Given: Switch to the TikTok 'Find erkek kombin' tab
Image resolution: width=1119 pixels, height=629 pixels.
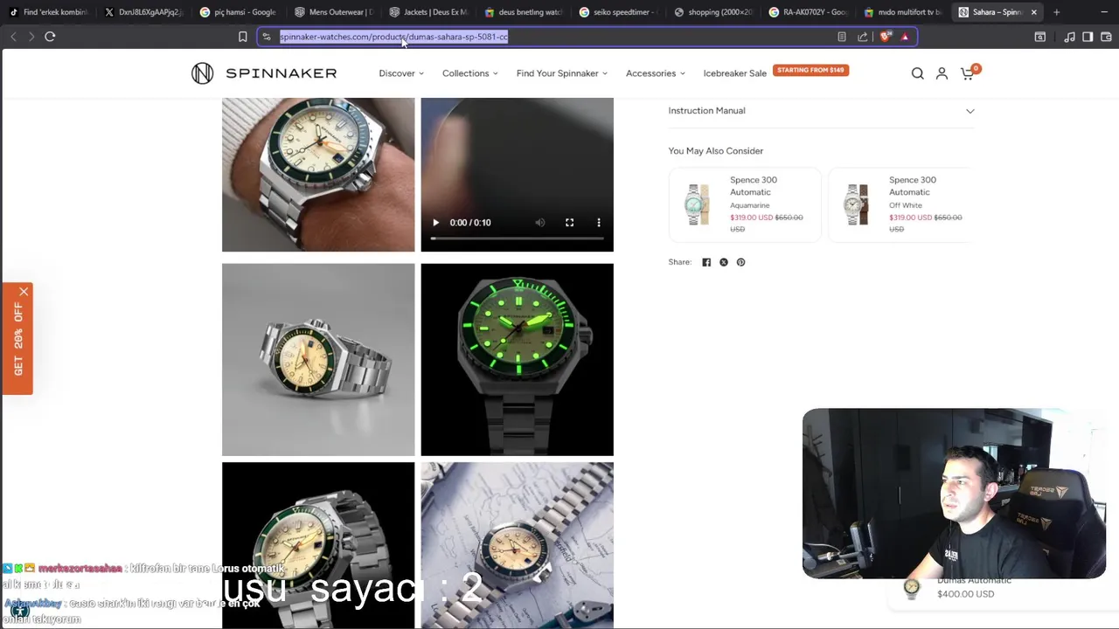Looking at the screenshot, I should coord(49,12).
